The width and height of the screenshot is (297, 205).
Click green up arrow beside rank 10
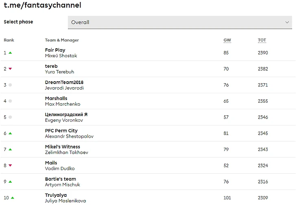click(13, 198)
